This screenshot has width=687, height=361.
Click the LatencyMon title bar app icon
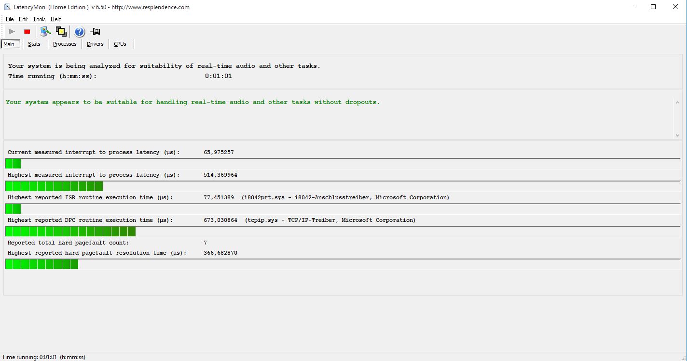7,7
